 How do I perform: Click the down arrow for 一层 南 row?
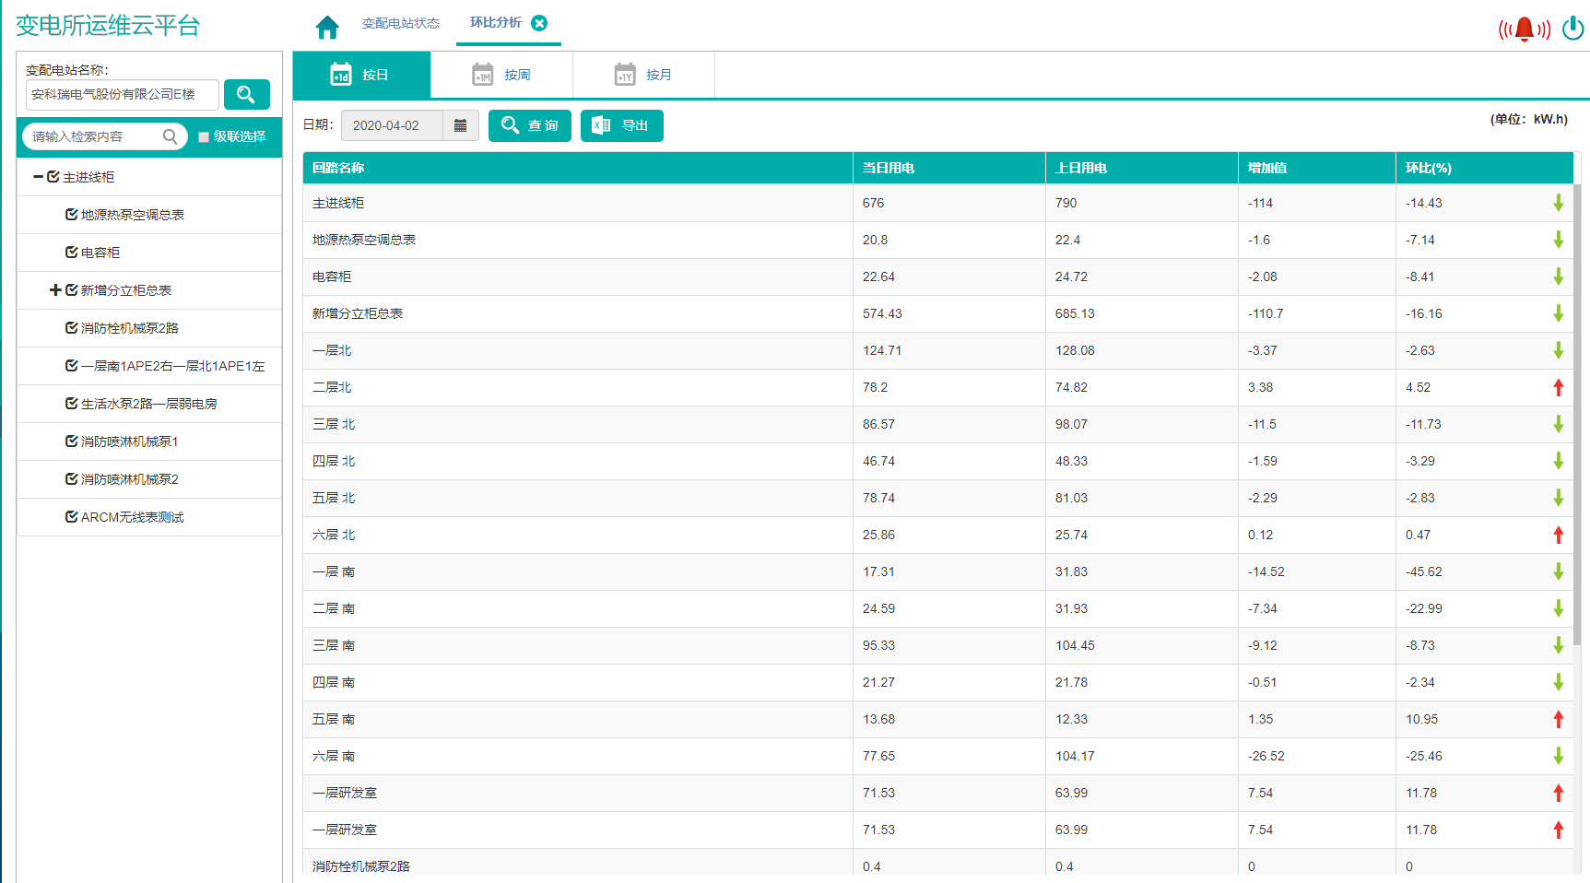(x=1559, y=571)
